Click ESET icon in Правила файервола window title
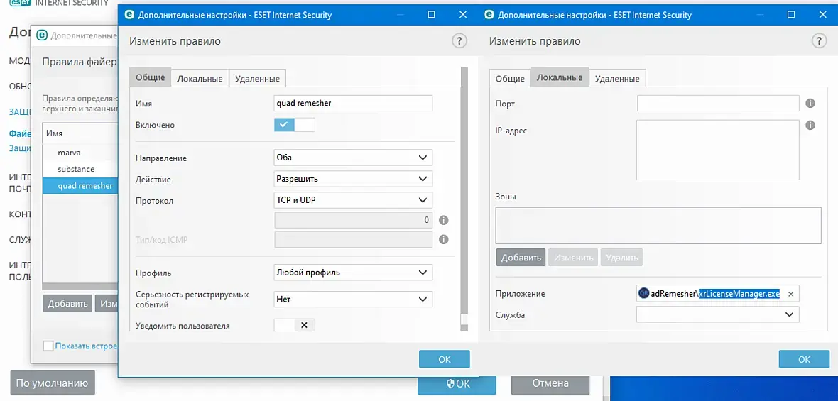Viewport: 838px width, 401px height. [x=42, y=35]
